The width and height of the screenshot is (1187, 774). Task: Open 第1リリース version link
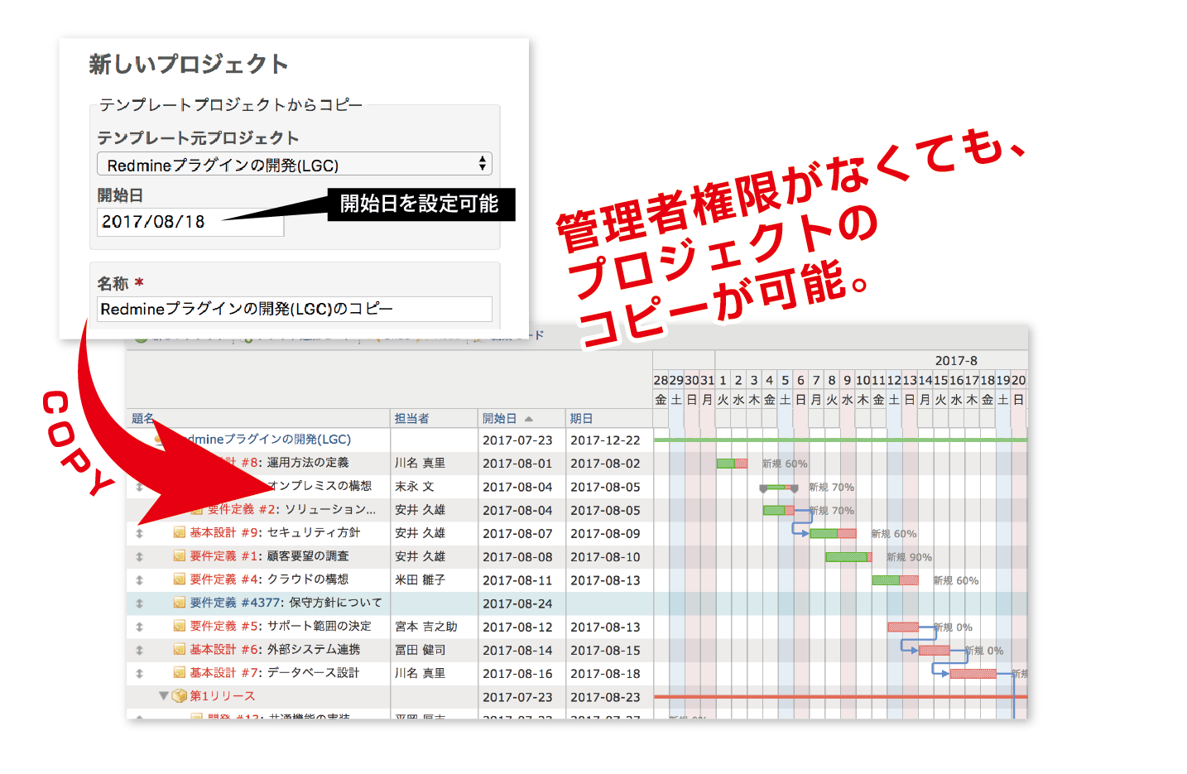[x=223, y=696]
